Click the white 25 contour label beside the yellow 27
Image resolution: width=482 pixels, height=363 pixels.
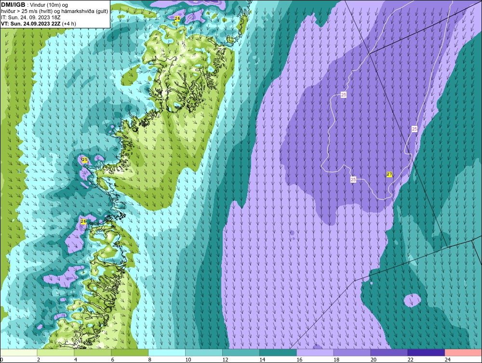coord(353,179)
